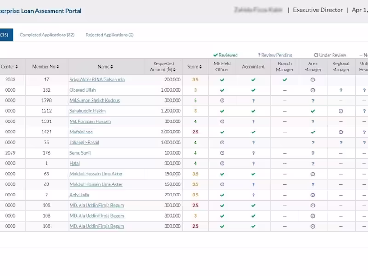Image resolution: width=368 pixels, height=276 pixels.
Task: Open applicant Obayed Ullah
Action: point(83,90)
